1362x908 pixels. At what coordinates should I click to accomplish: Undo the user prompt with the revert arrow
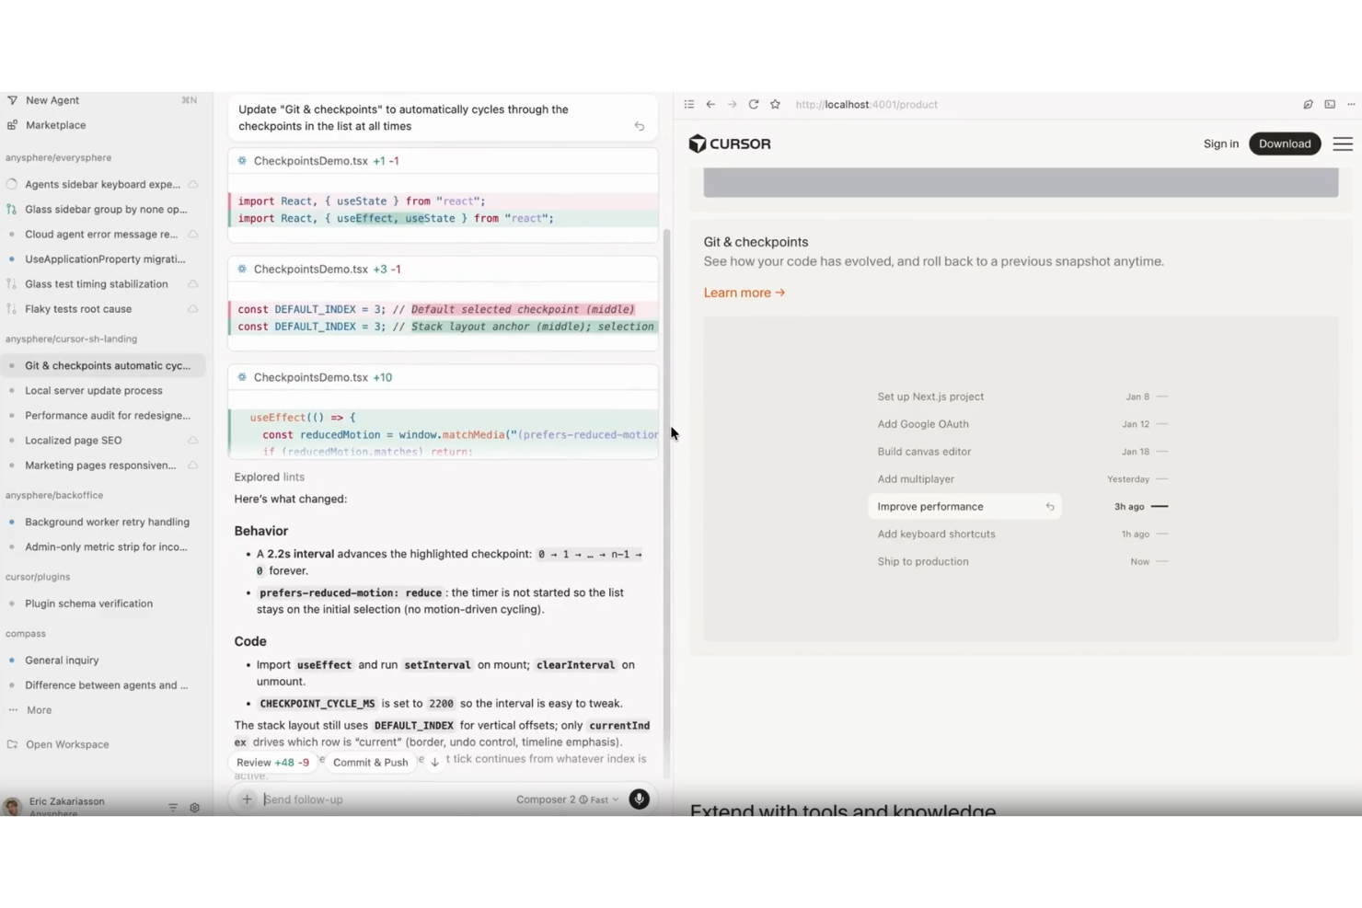point(640,126)
